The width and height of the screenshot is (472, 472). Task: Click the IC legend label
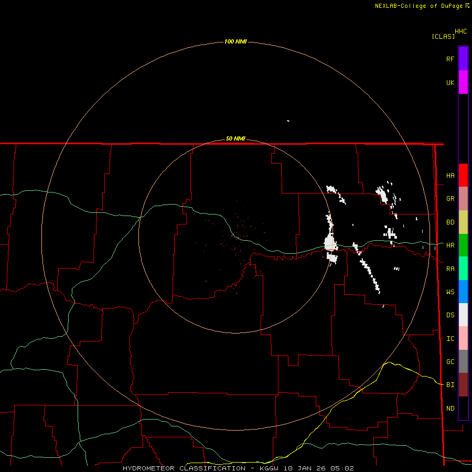pyautogui.click(x=450, y=339)
